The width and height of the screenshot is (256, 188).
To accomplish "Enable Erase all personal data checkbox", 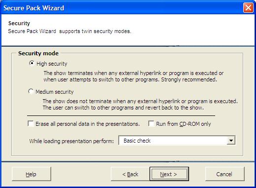I will [x=31, y=124].
